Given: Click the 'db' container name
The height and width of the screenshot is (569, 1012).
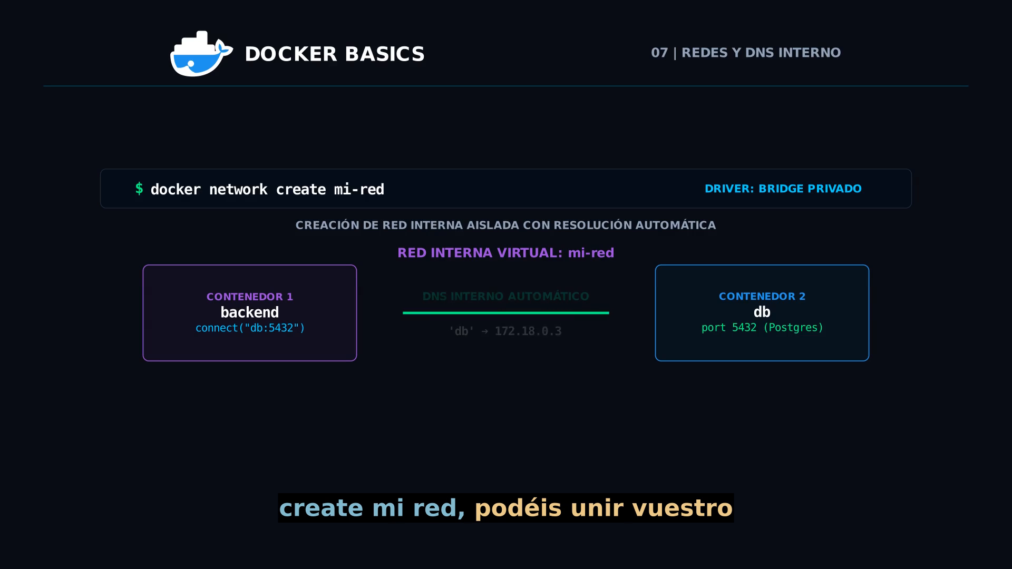Looking at the screenshot, I should [762, 312].
